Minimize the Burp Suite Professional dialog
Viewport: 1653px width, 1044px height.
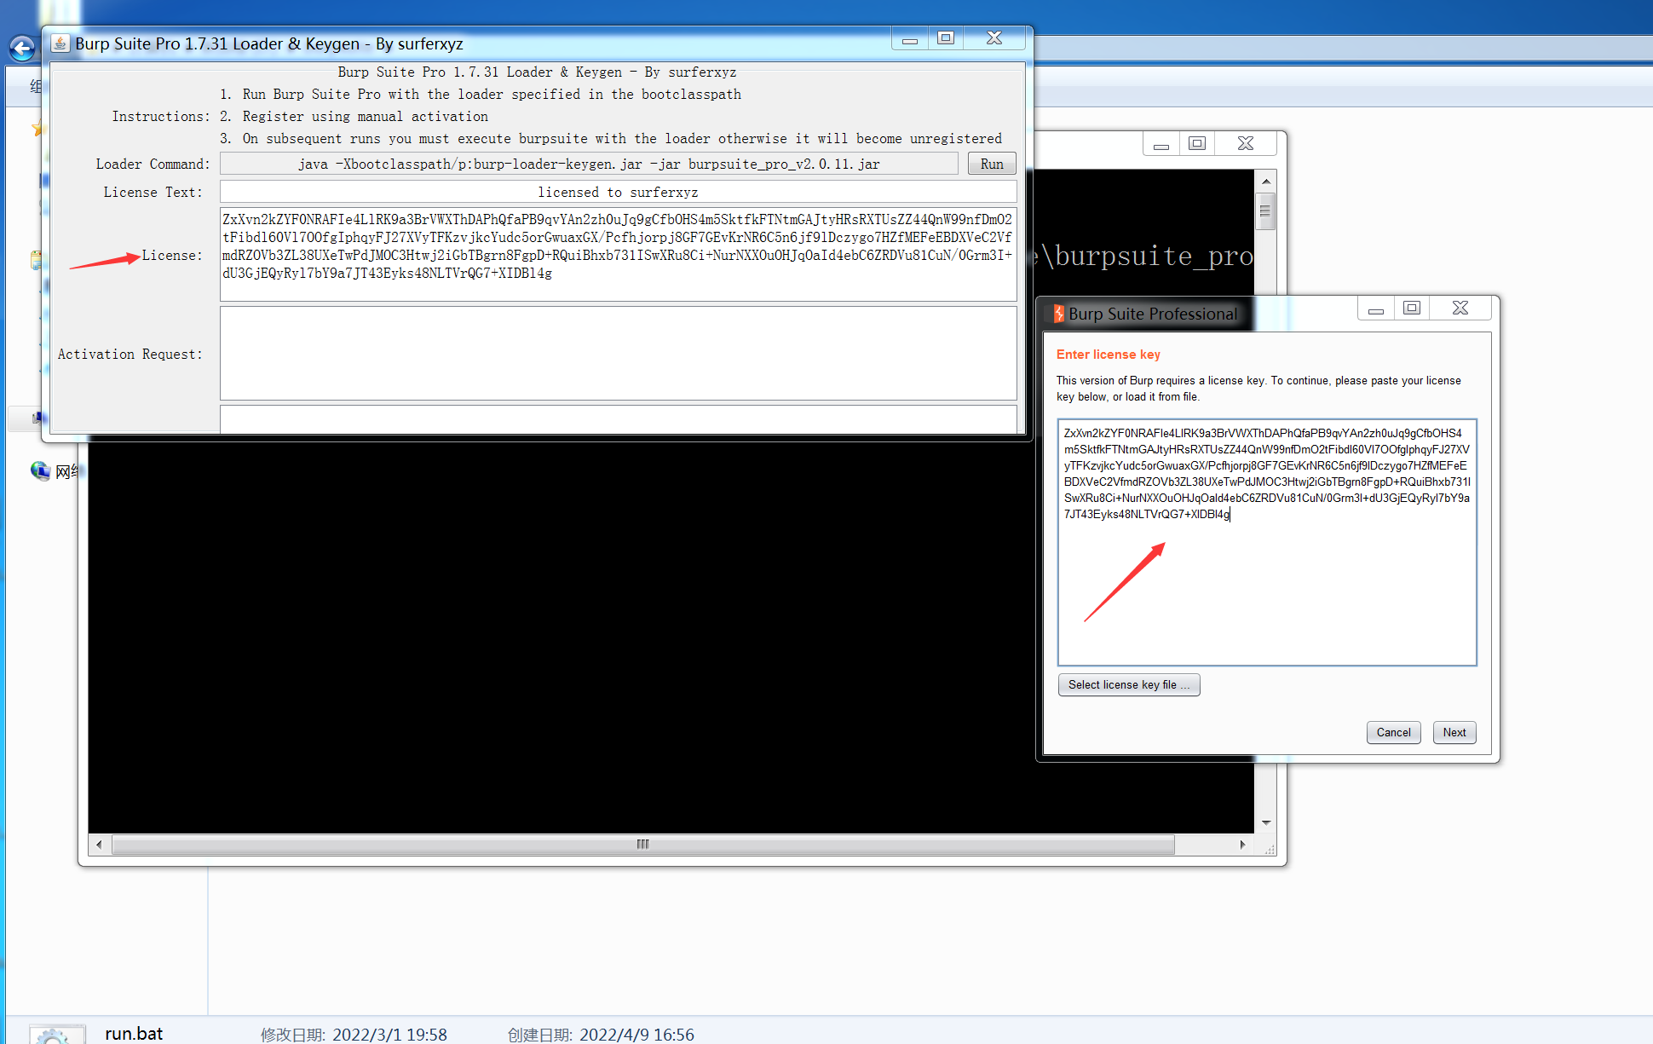tap(1376, 309)
